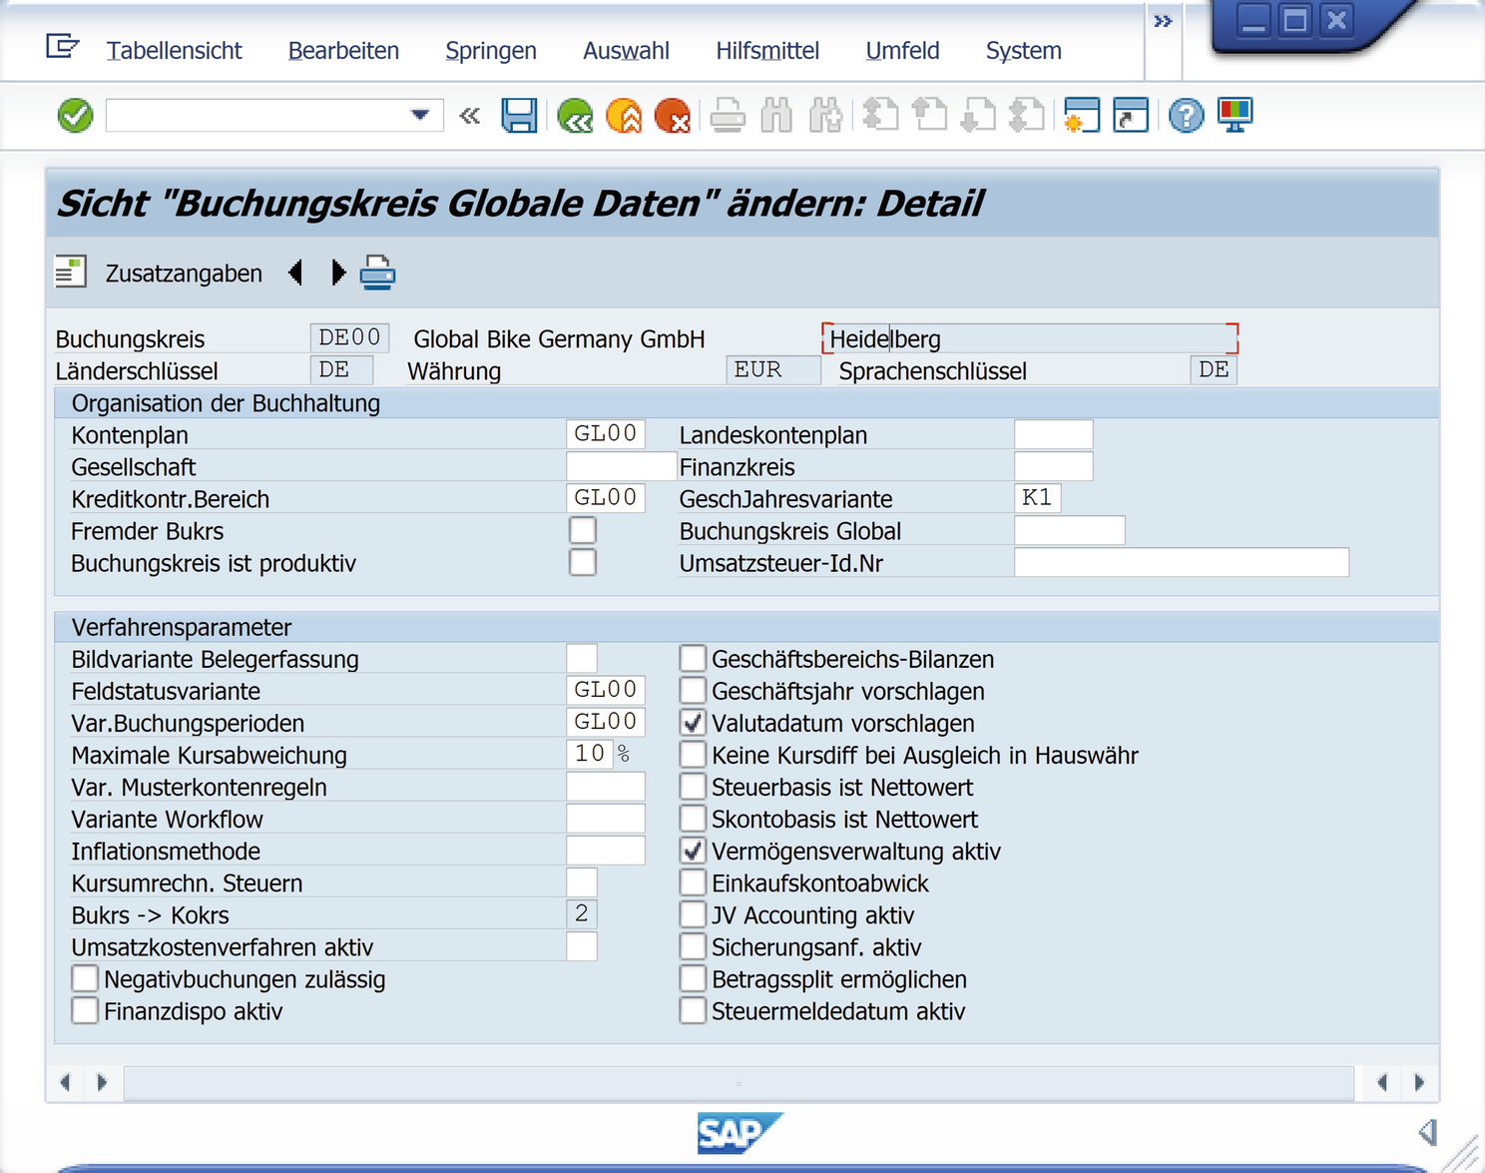Expand the hidden menu overflow chevron
Viewport: 1485px width, 1173px height.
[x=1163, y=21]
